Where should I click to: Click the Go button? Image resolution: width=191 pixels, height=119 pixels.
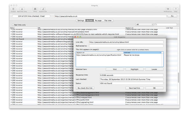point(172,16)
